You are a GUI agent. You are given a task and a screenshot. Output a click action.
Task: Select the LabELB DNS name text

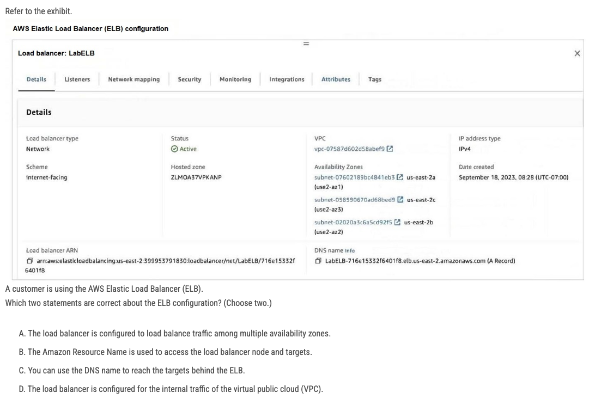[x=420, y=261]
